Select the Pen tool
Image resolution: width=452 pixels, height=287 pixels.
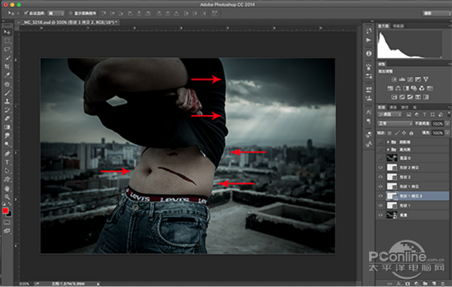7,153
